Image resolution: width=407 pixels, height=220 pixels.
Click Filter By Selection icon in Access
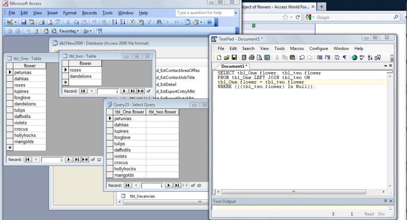click(x=133, y=22)
